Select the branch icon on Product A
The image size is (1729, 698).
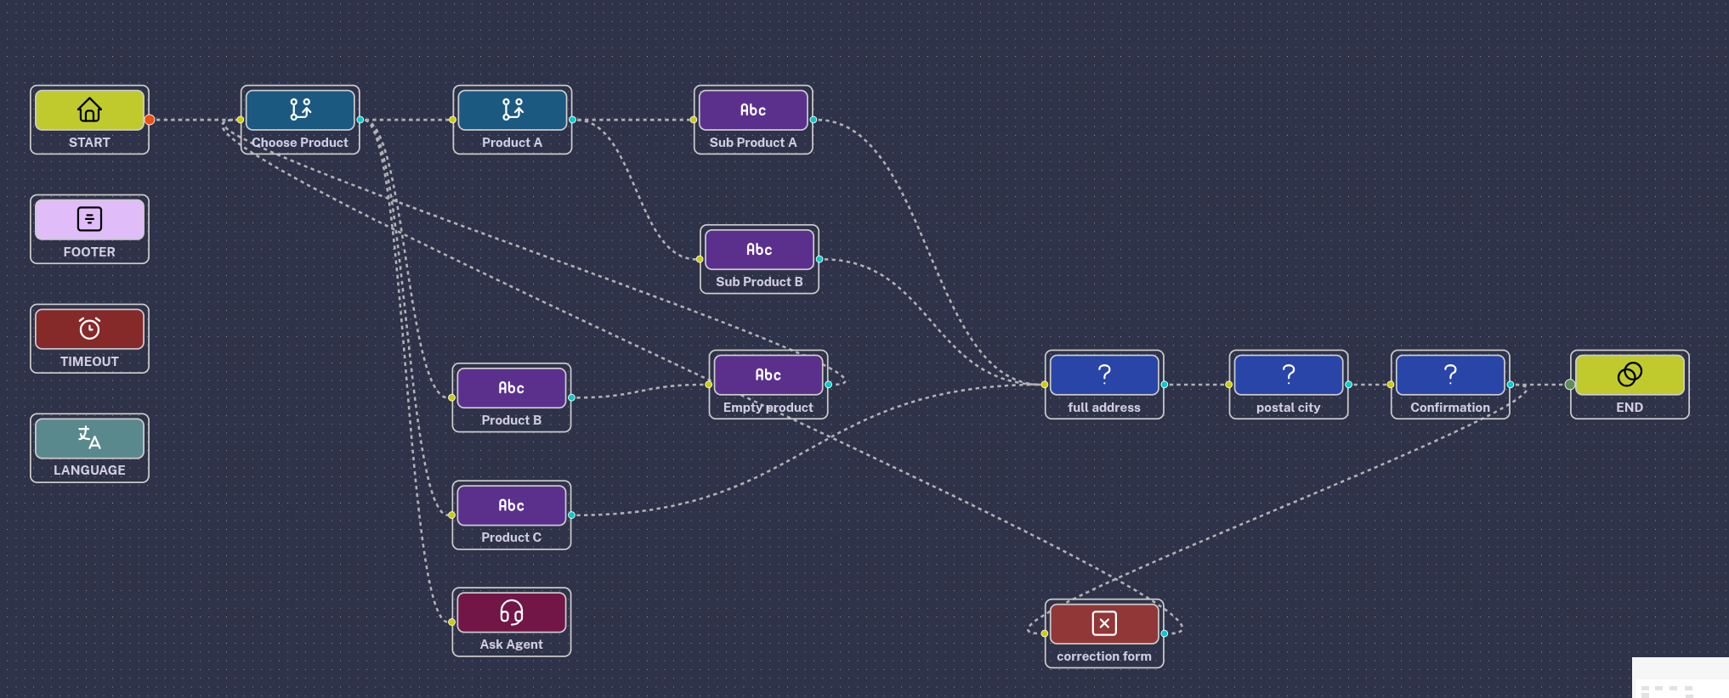[x=513, y=110]
